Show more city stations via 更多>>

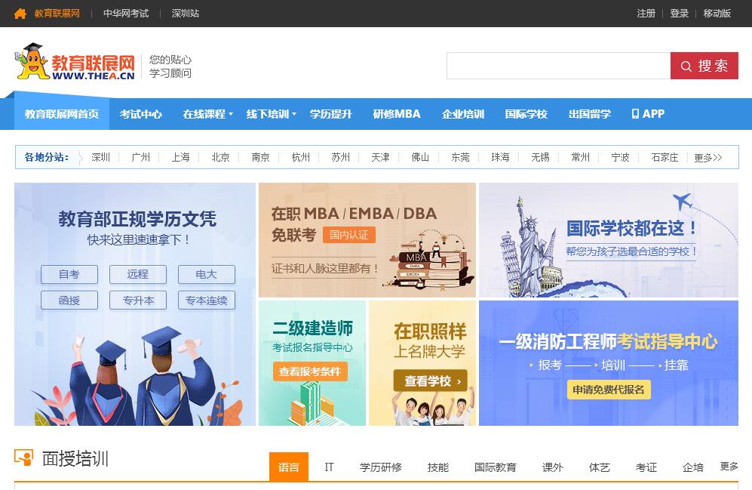707,157
